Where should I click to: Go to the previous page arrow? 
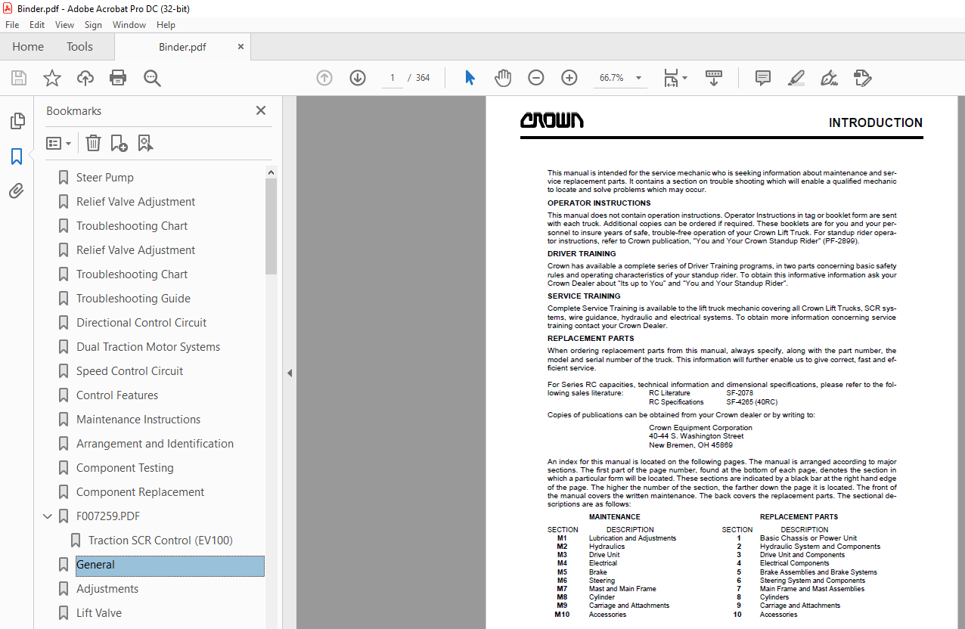point(324,78)
